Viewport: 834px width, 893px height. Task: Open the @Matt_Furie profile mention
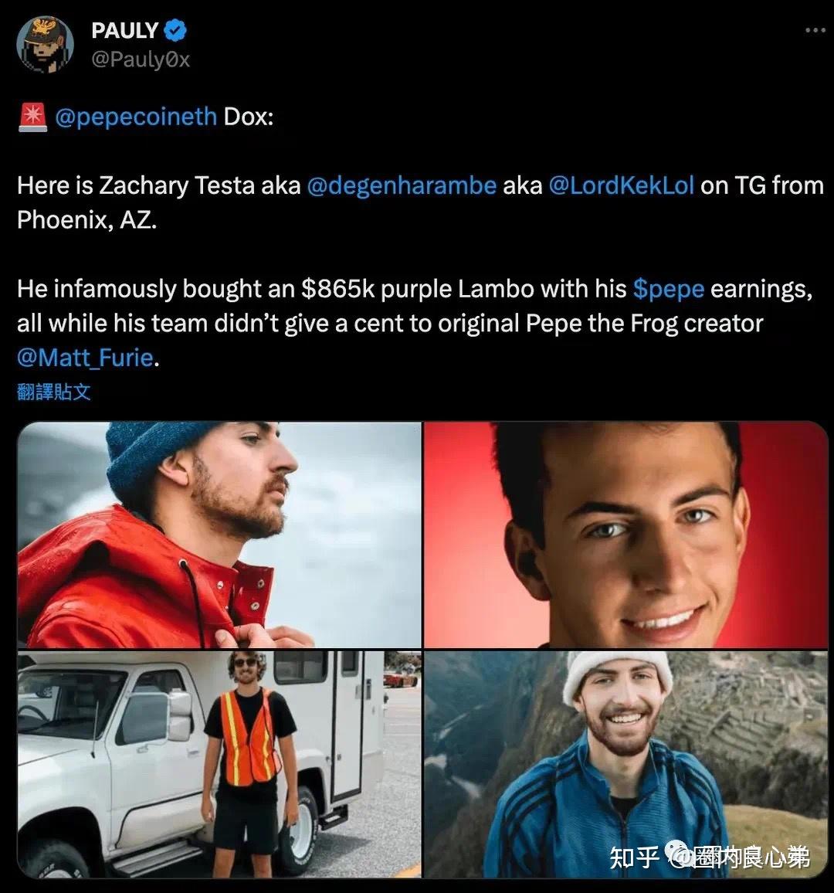85,358
